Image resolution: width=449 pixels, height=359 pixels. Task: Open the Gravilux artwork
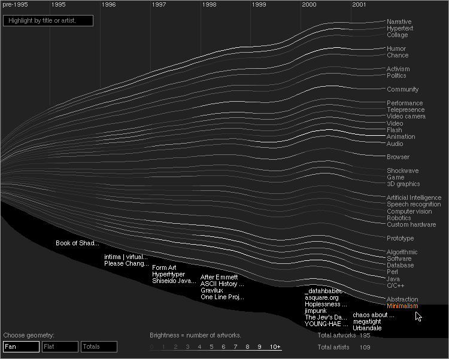pos(212,290)
